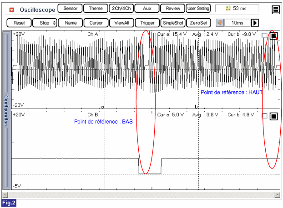Image resolution: width=283 pixels, height=208 pixels.
Task: Click the ZeroSet button
Action: 198,23
